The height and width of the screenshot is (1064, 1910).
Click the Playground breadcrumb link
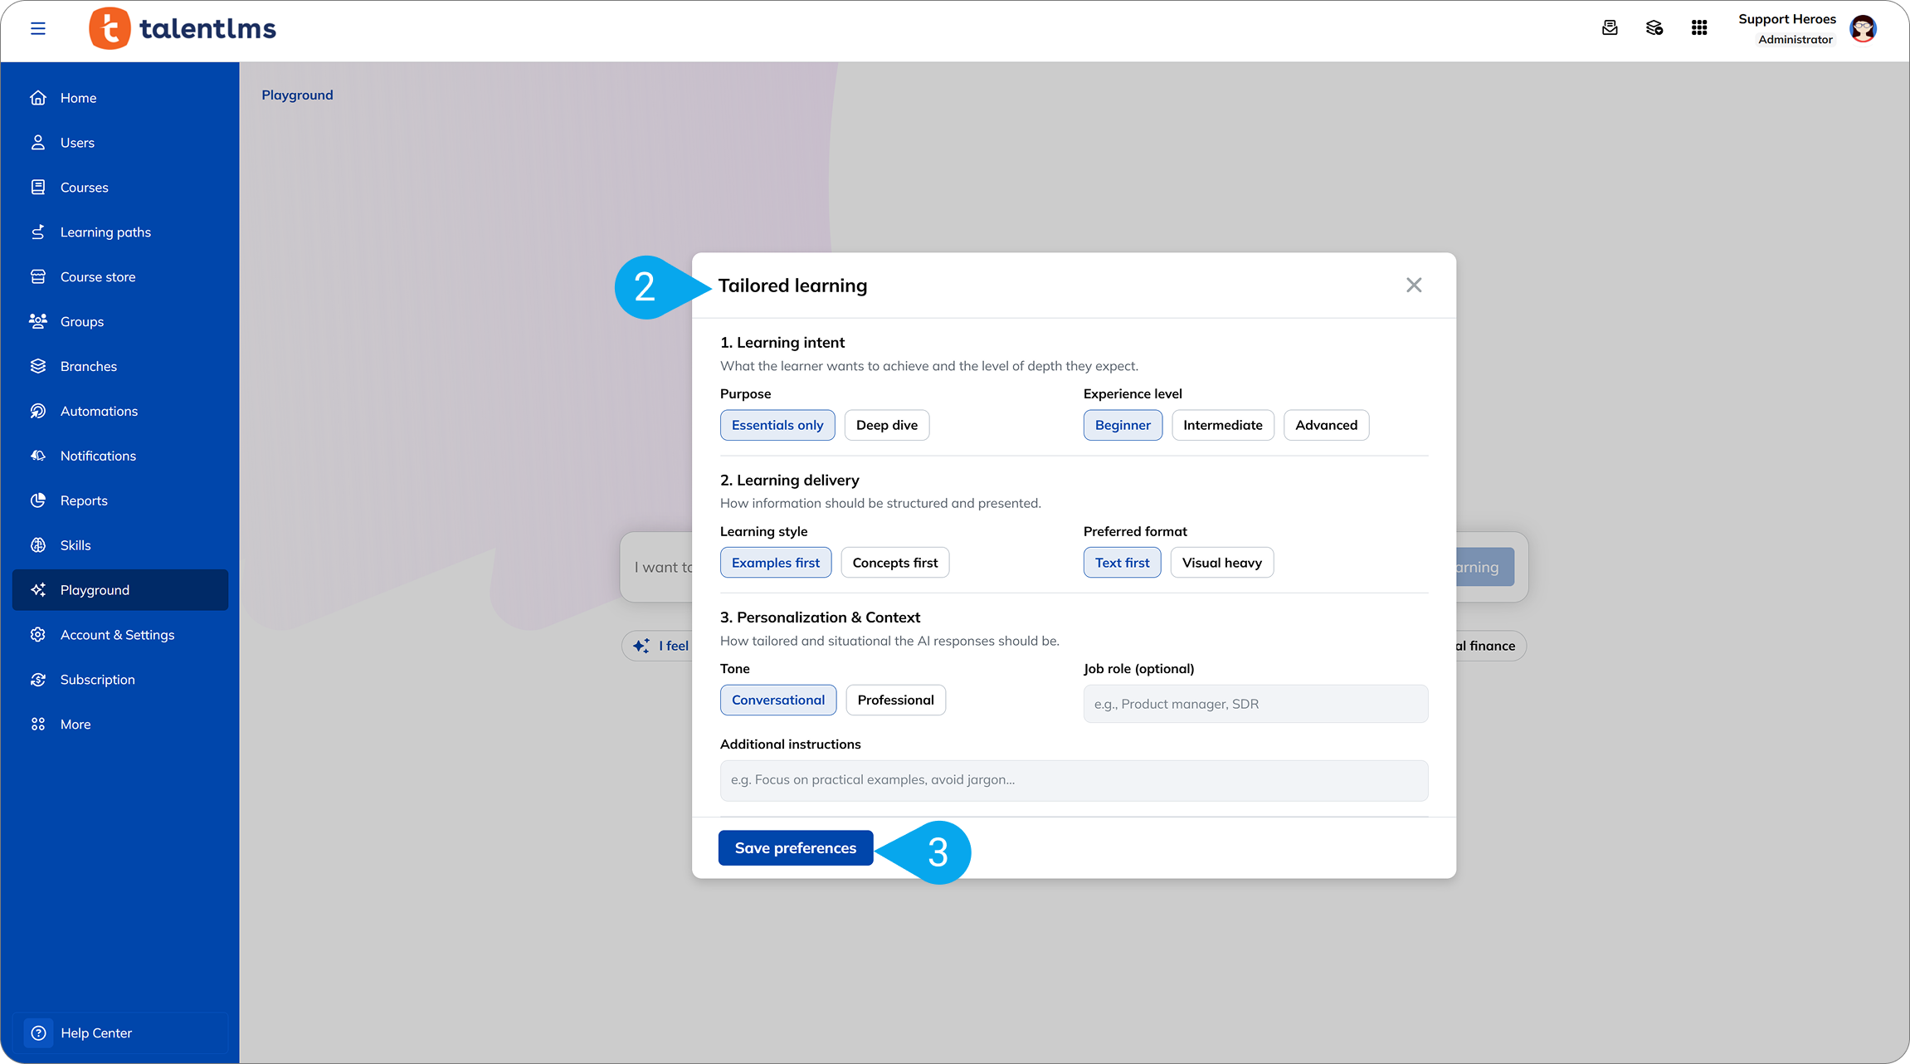[297, 95]
